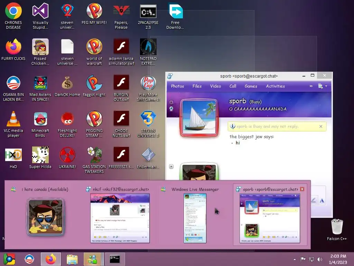Open the Mad Avians IN SPACE! icon
The image size is (354, 266).
40,88
